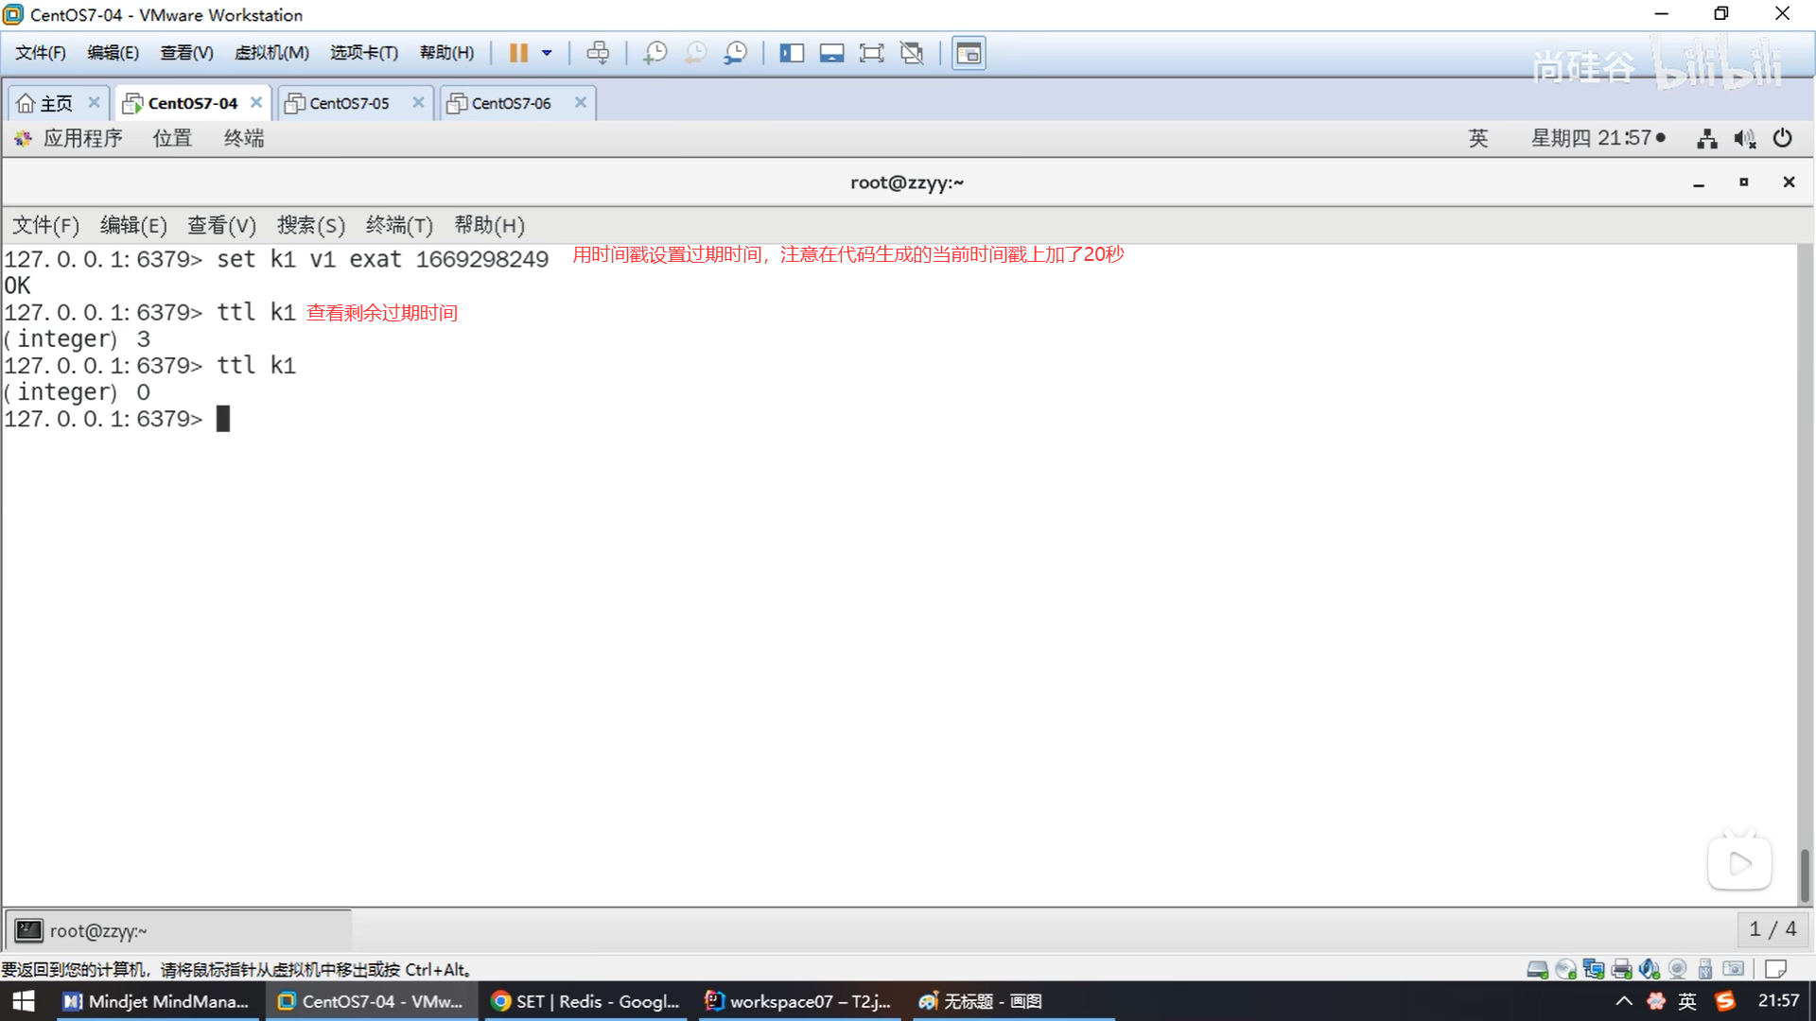Open the Windows Start menu
The width and height of the screenshot is (1816, 1021).
click(24, 1001)
